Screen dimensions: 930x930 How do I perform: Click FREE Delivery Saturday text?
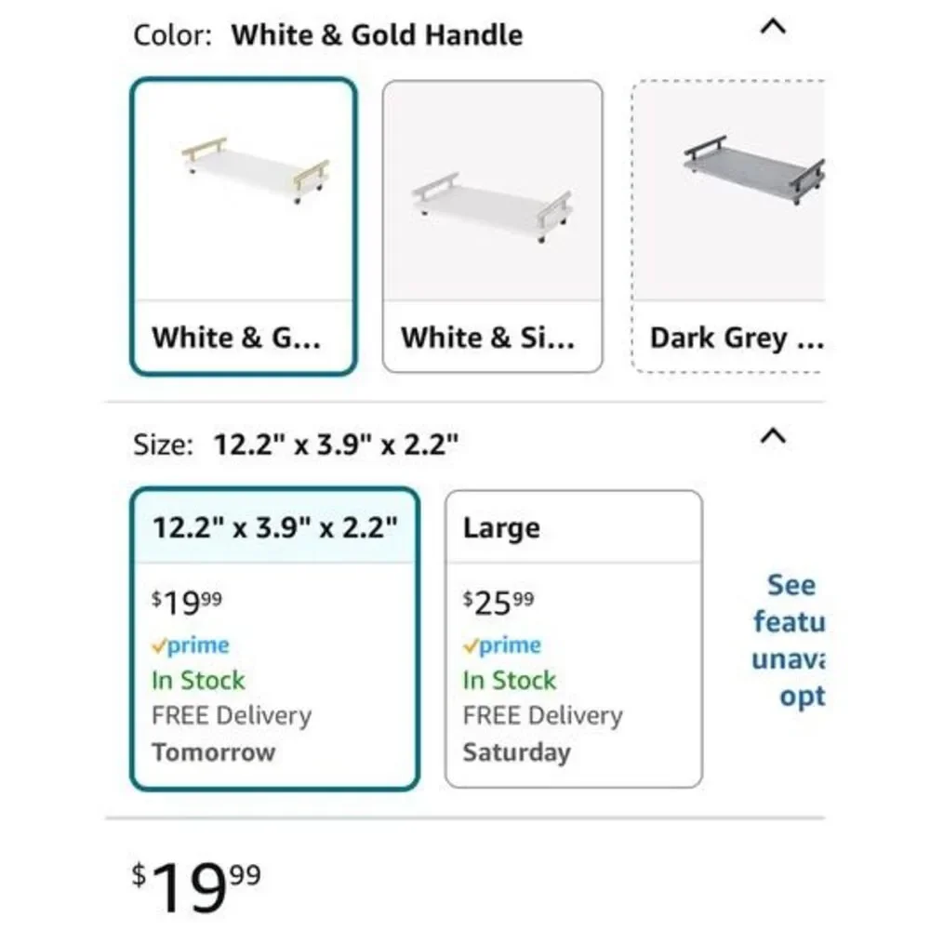click(x=543, y=734)
